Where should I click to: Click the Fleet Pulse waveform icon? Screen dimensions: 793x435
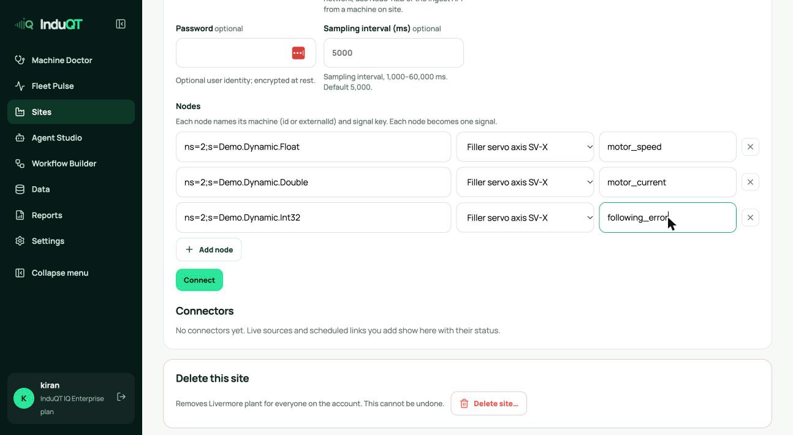point(20,86)
